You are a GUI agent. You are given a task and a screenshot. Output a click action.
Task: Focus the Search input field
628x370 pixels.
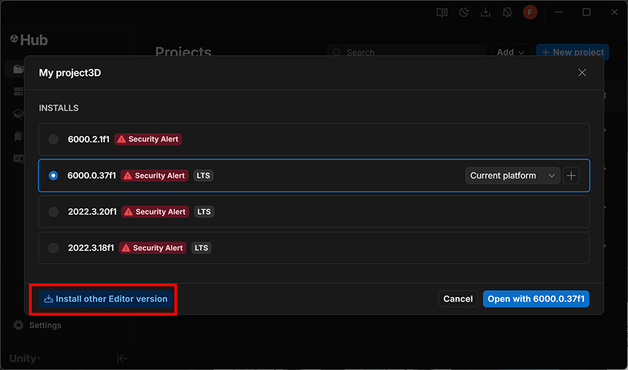click(407, 52)
